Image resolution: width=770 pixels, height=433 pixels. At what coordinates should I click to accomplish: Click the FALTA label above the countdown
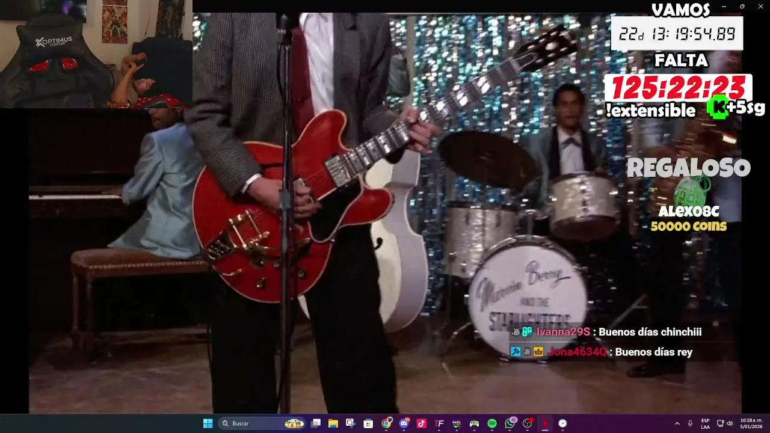(681, 61)
